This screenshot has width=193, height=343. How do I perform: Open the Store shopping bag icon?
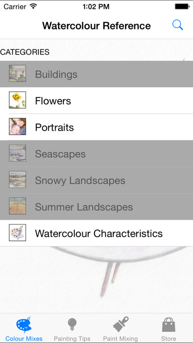tap(169, 325)
